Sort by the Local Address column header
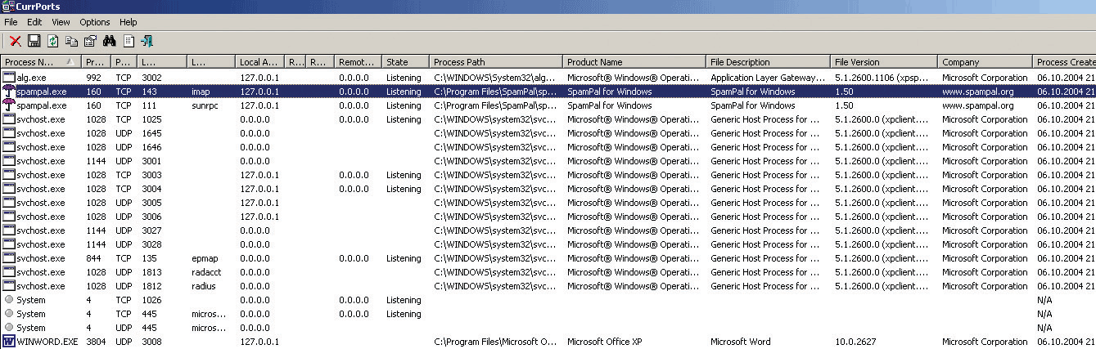 [x=259, y=61]
